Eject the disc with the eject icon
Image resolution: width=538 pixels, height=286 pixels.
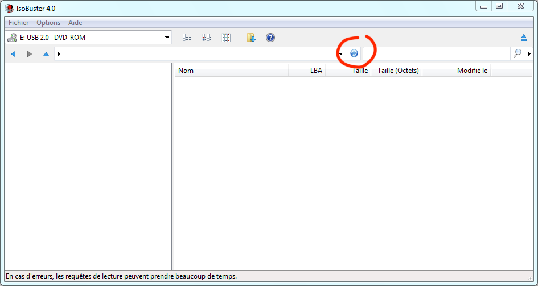point(524,38)
